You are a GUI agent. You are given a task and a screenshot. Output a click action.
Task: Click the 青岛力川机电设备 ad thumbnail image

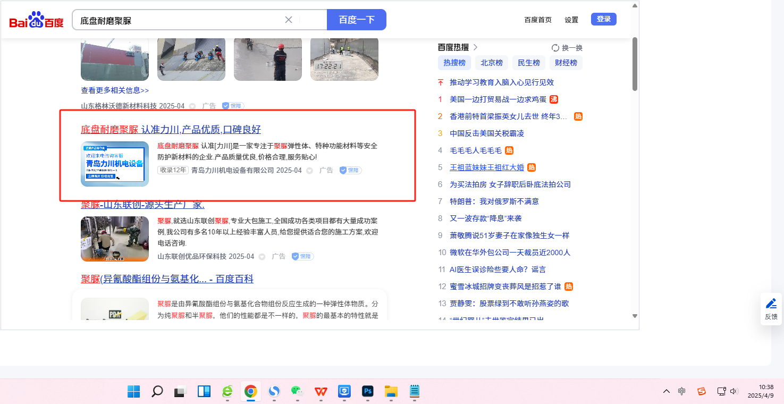click(115, 164)
